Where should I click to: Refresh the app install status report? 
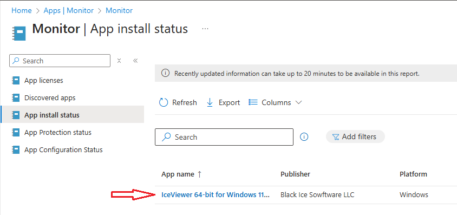tap(178, 102)
